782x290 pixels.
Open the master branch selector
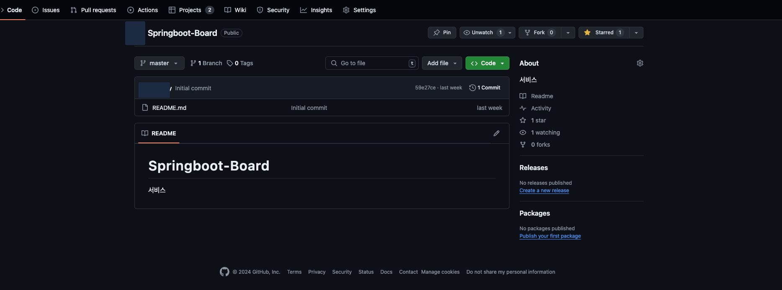click(159, 63)
